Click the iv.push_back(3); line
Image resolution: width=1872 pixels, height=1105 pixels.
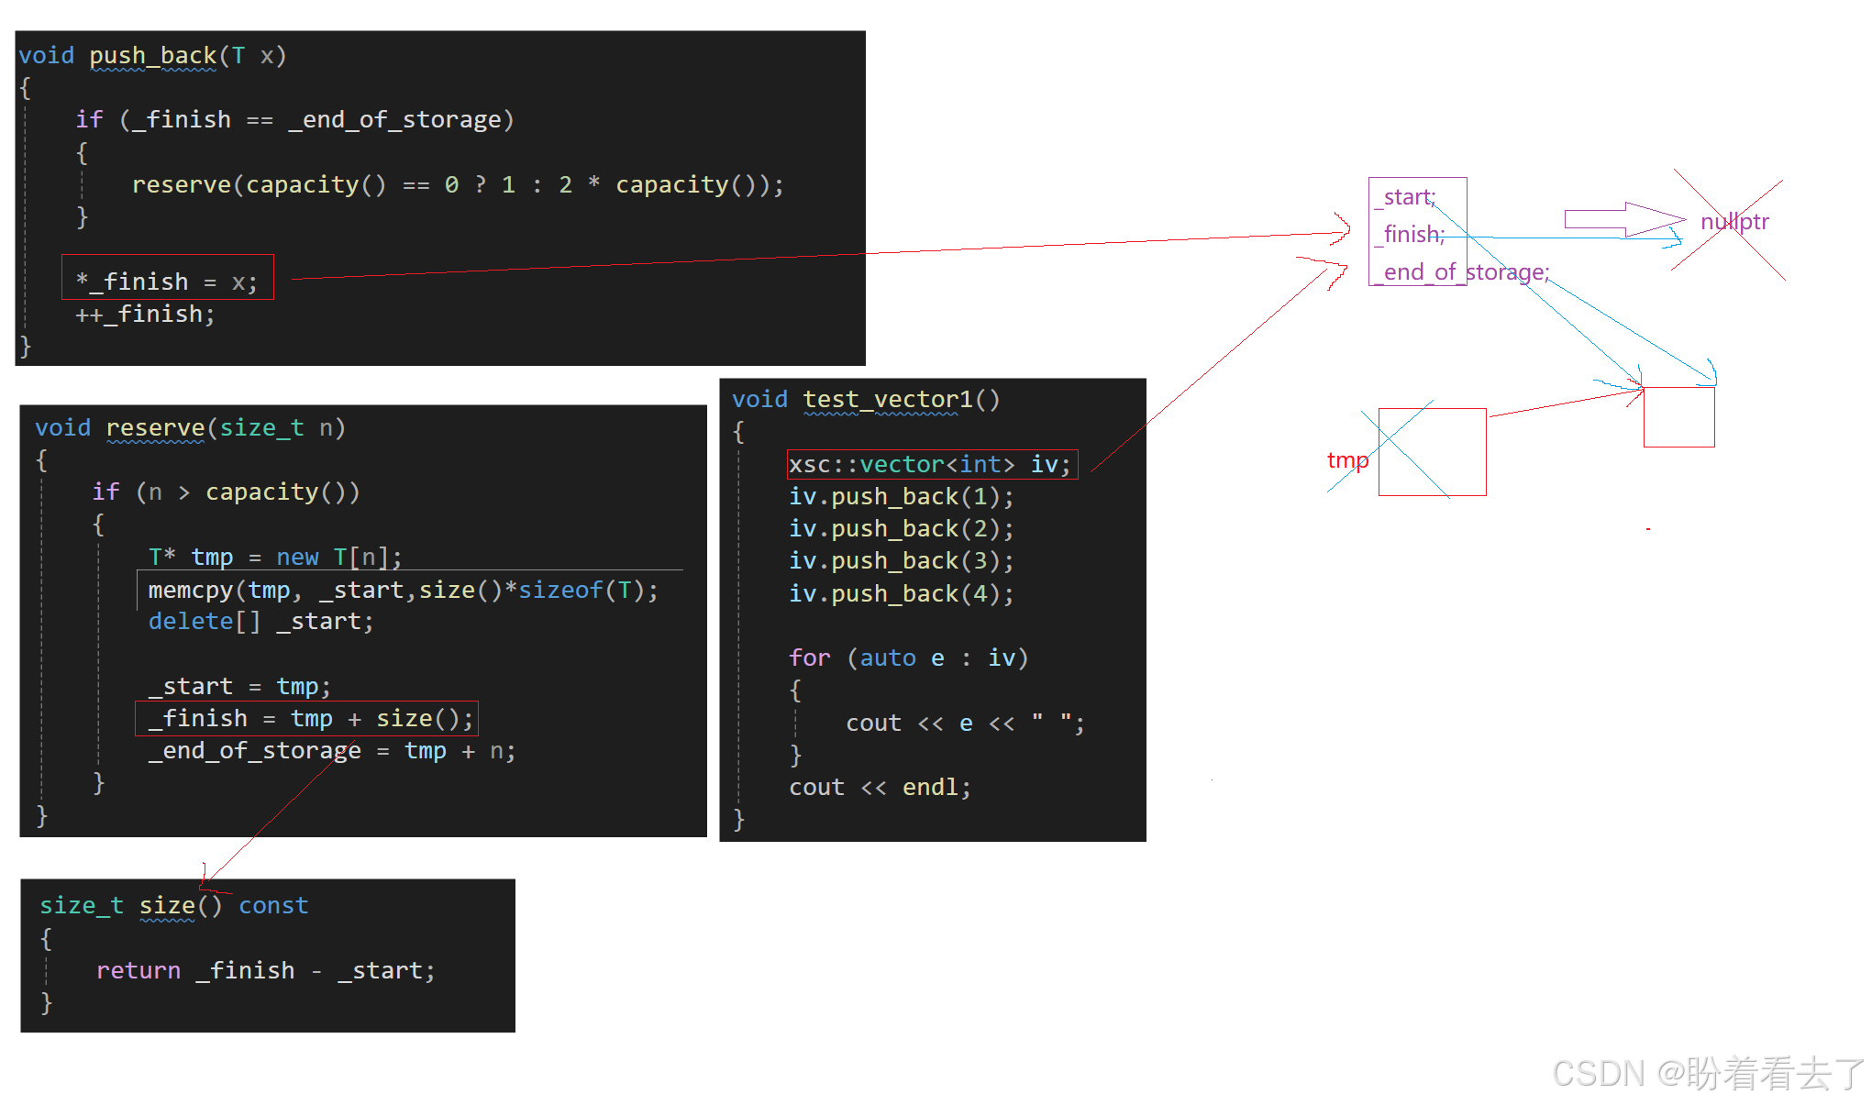pos(901,561)
